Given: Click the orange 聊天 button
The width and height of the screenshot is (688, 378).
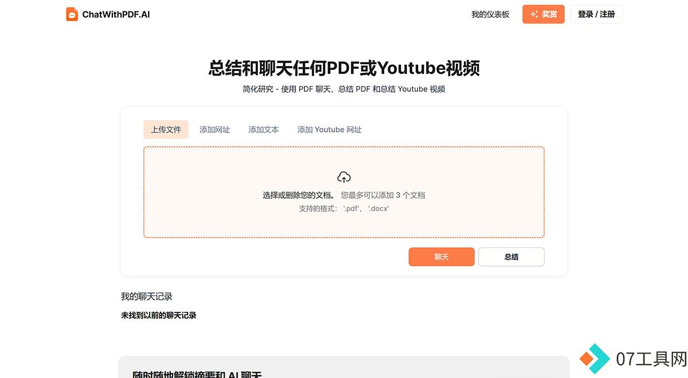Looking at the screenshot, I should 441,257.
